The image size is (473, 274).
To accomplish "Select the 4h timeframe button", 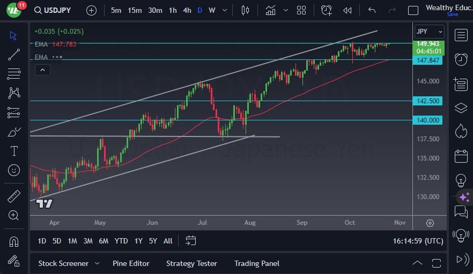I will (187, 10).
